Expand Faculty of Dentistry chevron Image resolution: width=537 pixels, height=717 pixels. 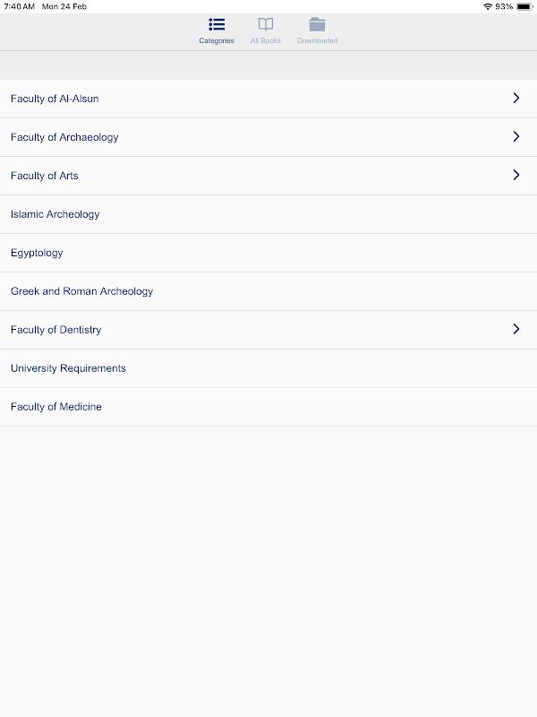pos(516,329)
